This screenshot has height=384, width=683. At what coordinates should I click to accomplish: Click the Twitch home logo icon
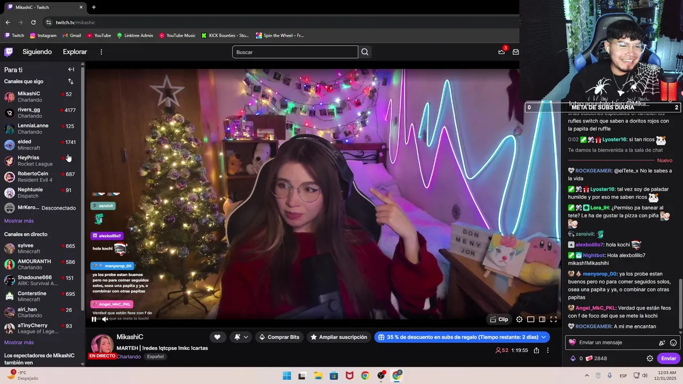9,52
